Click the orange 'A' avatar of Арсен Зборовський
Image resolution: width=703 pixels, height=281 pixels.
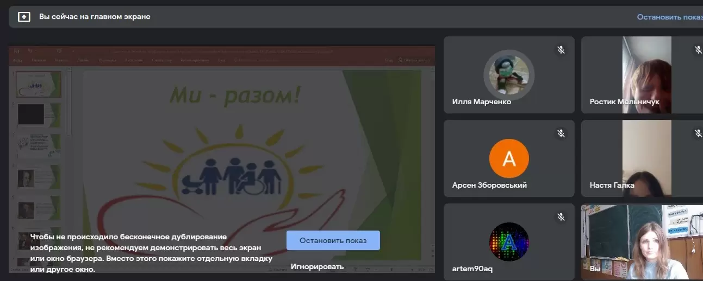509,159
